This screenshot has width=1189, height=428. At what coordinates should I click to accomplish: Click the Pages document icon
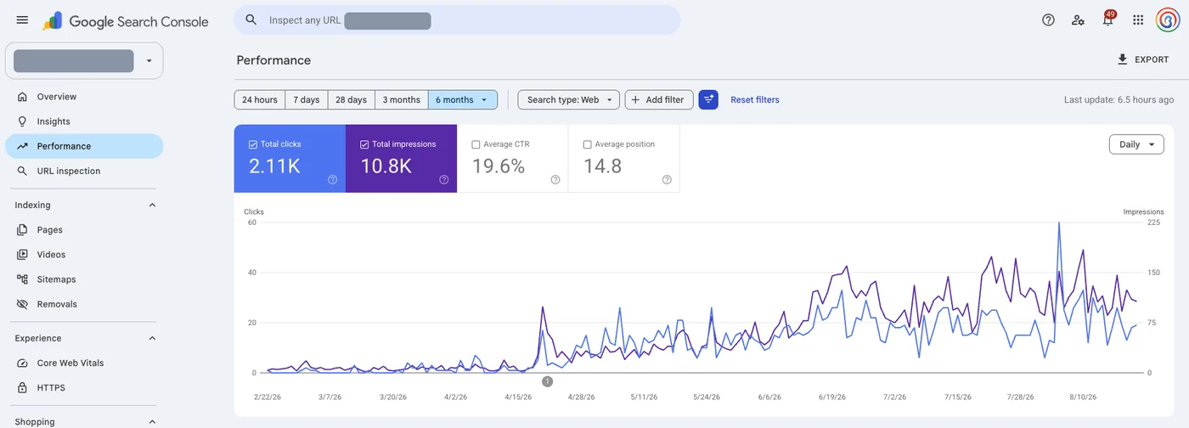22,229
